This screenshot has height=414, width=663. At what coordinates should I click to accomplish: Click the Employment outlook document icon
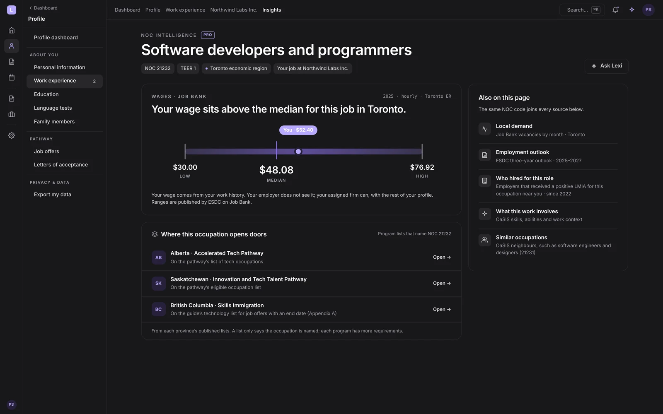coord(484,155)
